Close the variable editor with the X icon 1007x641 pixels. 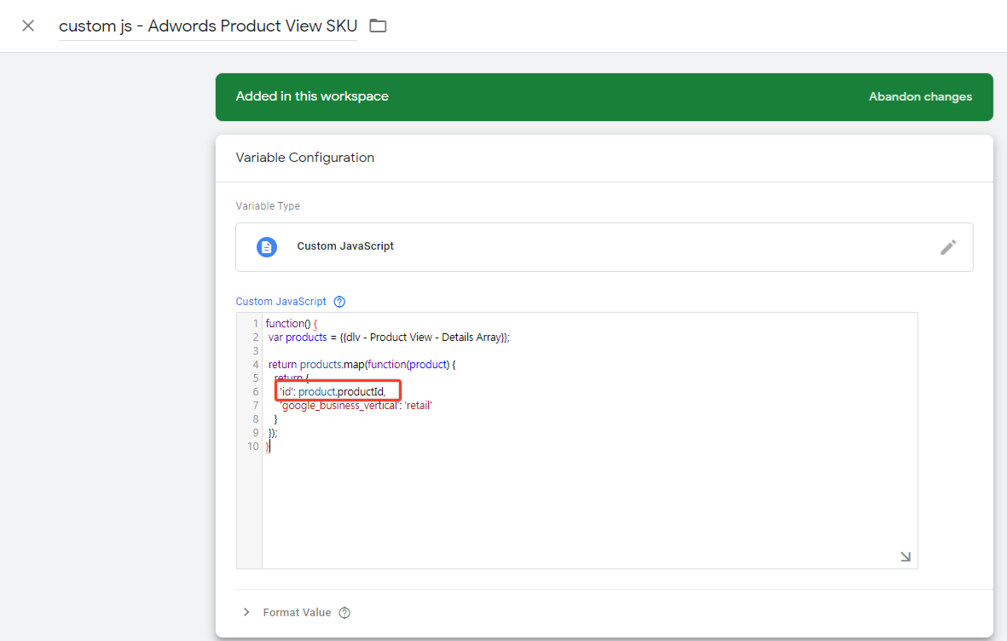pyautogui.click(x=27, y=26)
